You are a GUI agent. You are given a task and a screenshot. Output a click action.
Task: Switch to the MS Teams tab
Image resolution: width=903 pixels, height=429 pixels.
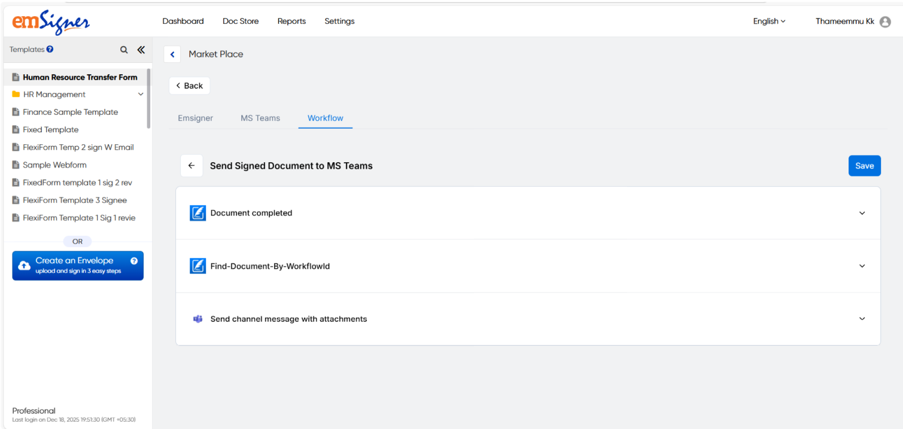coord(260,118)
